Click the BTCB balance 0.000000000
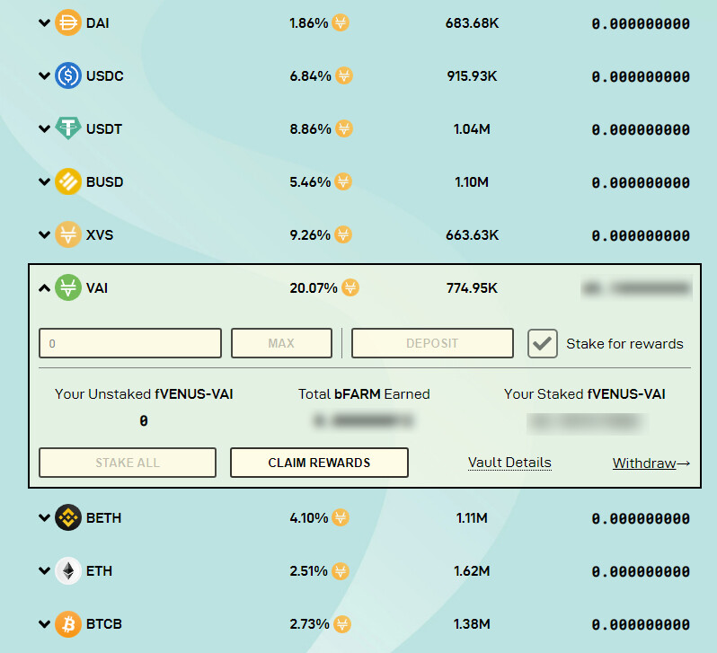The width and height of the screenshot is (717, 653). click(641, 624)
